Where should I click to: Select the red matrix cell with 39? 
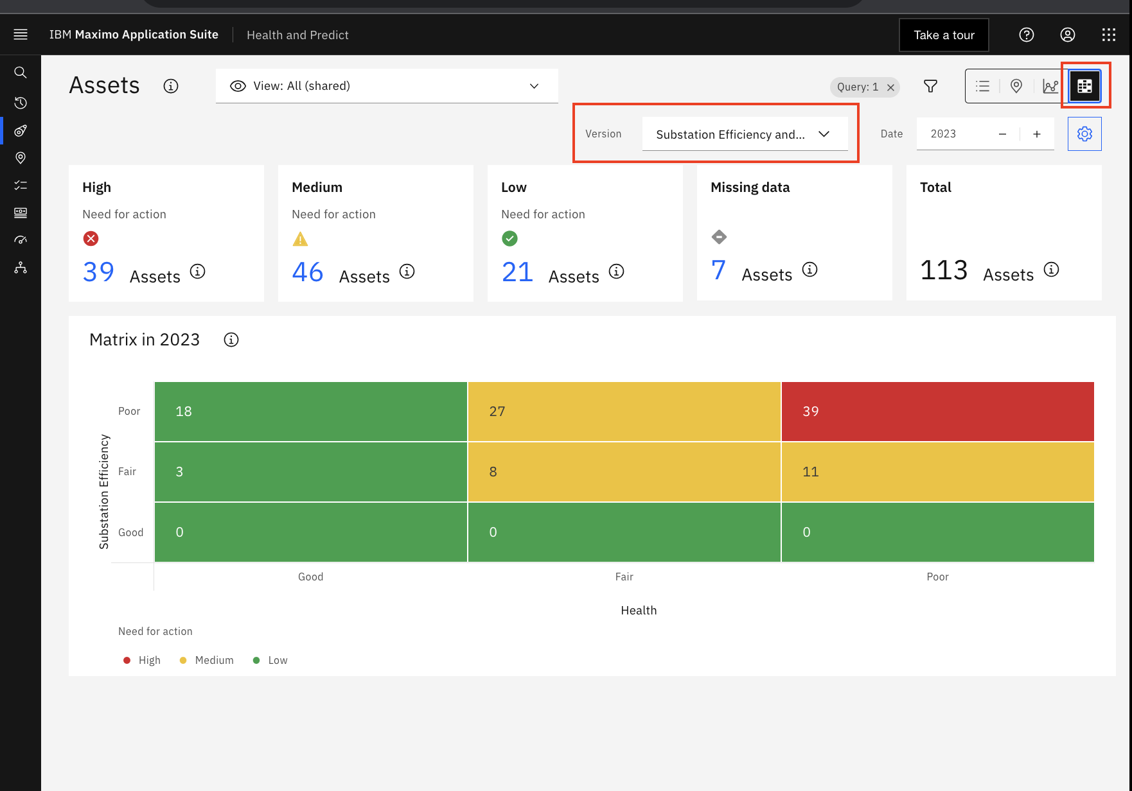coord(938,412)
